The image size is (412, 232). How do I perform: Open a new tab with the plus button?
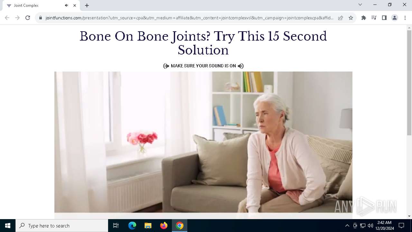87,5
